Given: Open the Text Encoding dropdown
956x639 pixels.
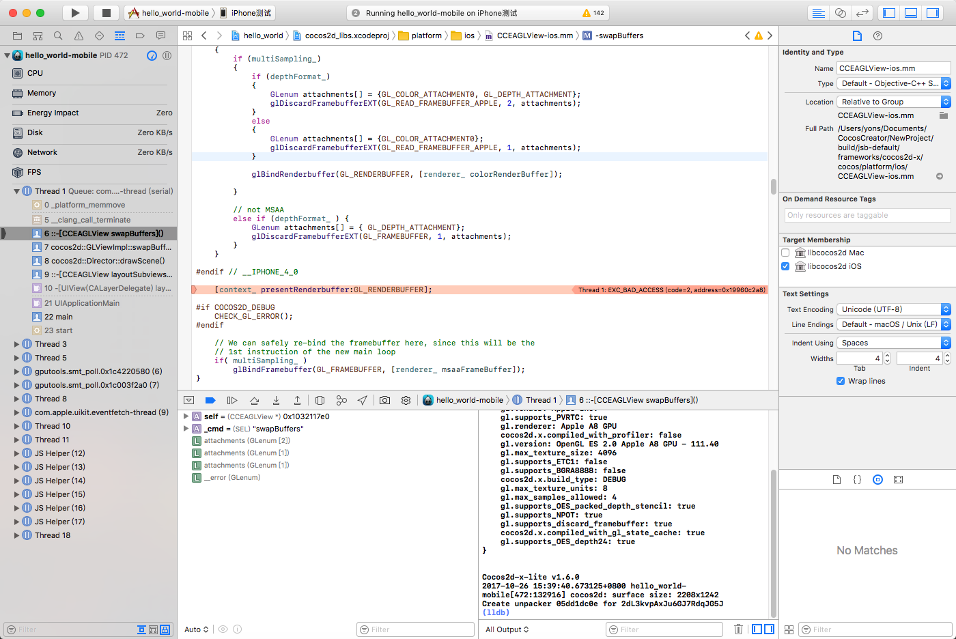Looking at the screenshot, I should (893, 309).
